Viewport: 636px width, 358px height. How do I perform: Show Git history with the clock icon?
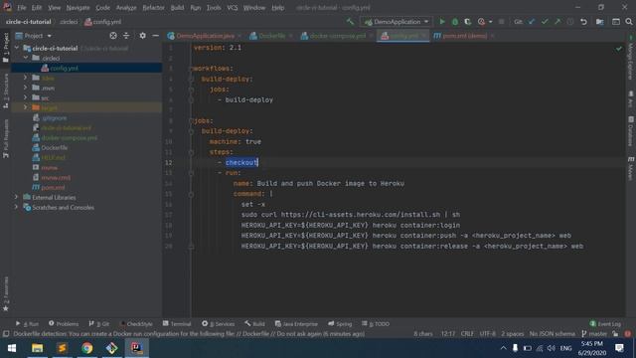[x=570, y=22]
